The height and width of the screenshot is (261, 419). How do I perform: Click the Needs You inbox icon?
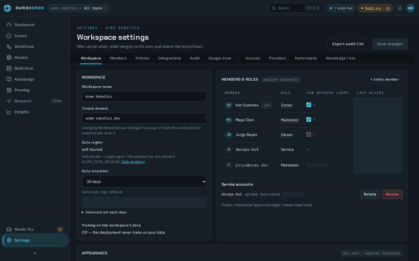click(x=9, y=229)
